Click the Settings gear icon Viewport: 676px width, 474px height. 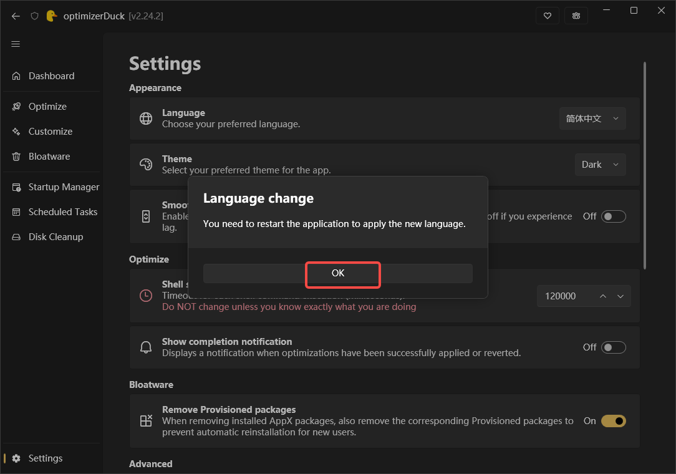[x=16, y=458]
